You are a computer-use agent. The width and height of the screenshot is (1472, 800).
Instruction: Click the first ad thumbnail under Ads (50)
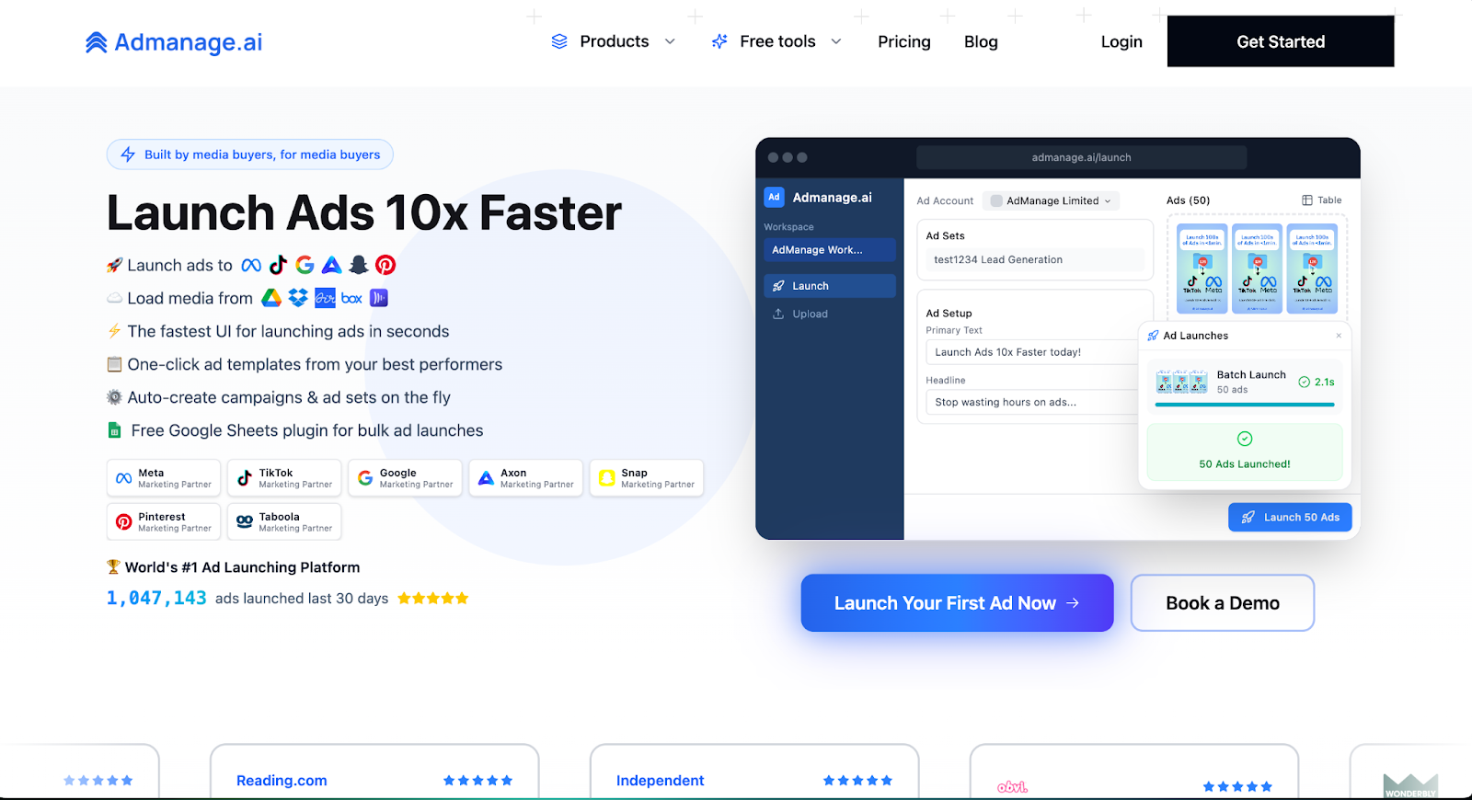coord(1202,268)
